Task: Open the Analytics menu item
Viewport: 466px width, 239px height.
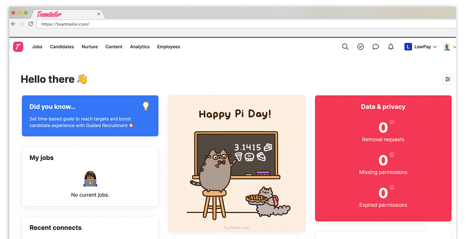Action: click(140, 47)
